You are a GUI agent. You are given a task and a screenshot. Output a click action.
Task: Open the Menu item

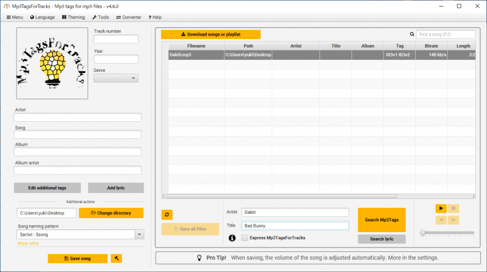tap(15, 17)
